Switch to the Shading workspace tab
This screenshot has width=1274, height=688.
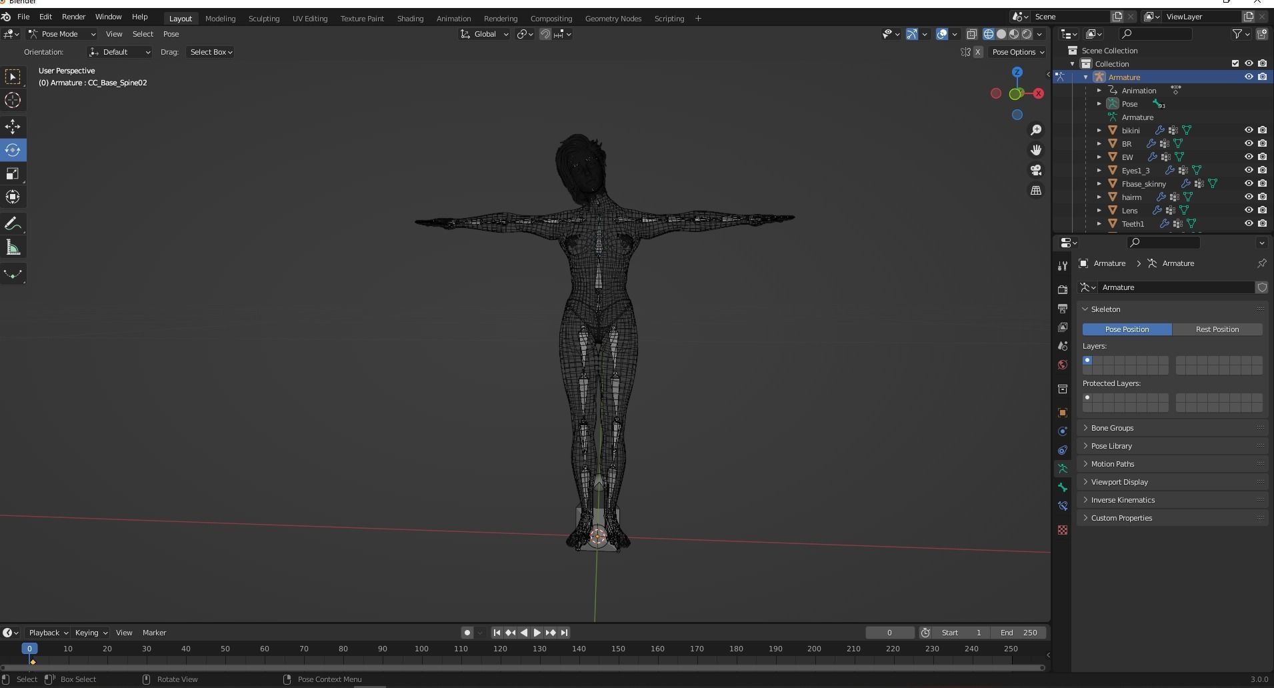tap(409, 18)
